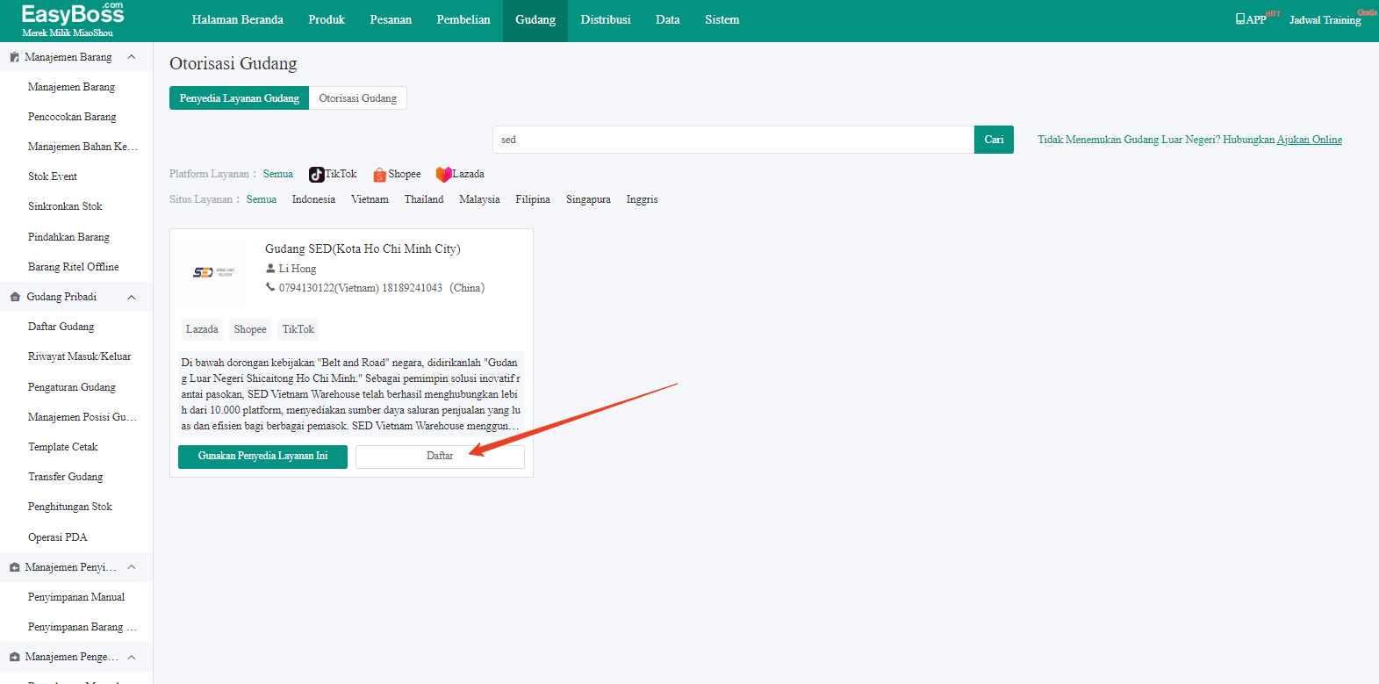Image resolution: width=1379 pixels, height=684 pixels.
Task: Click the TikTok tag on SED card
Action: pyautogui.click(x=298, y=329)
